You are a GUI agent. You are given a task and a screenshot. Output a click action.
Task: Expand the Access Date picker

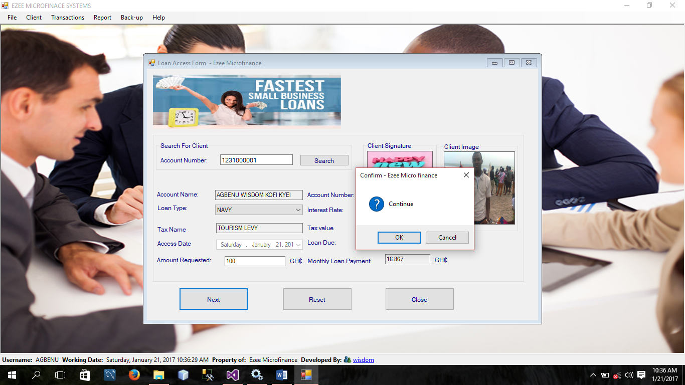[299, 245]
